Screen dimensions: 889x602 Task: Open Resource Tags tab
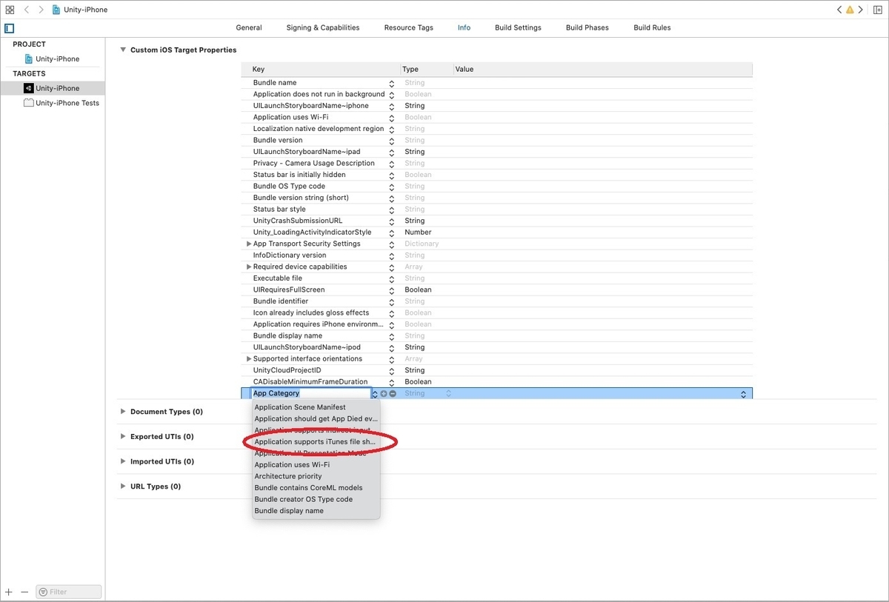(409, 27)
